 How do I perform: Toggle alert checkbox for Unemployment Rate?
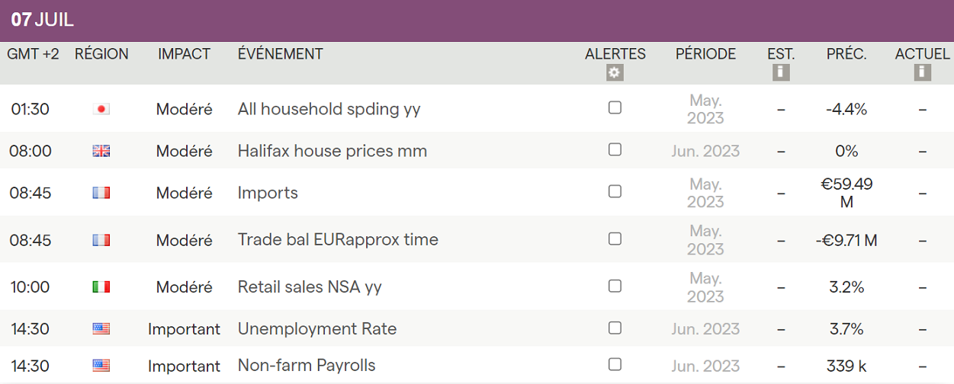coord(615,328)
